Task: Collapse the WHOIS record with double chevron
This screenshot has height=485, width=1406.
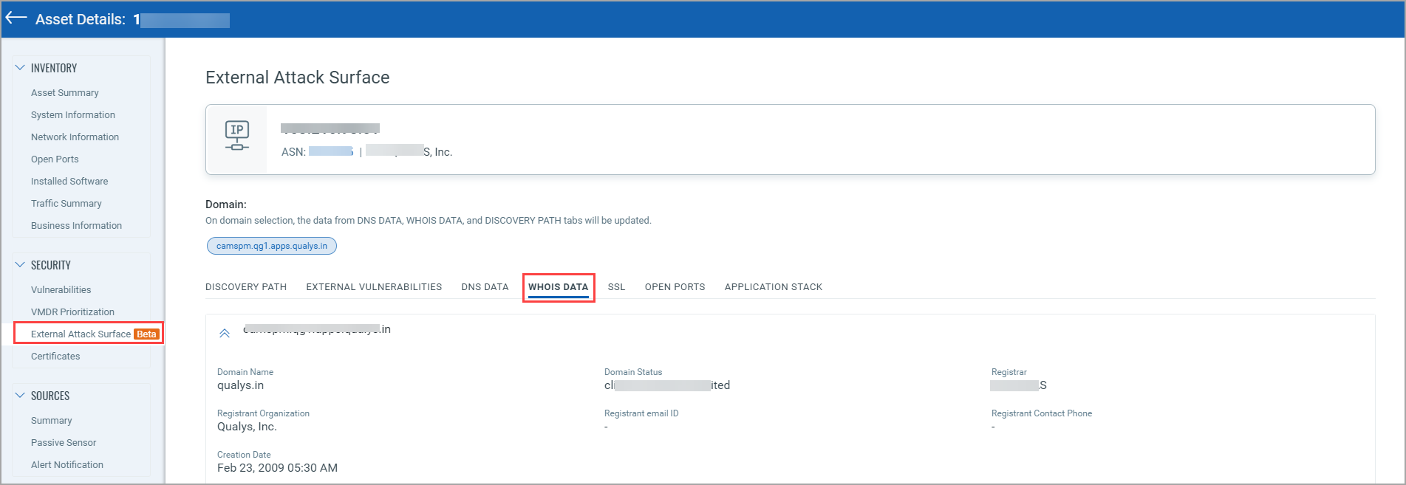Action: (225, 334)
